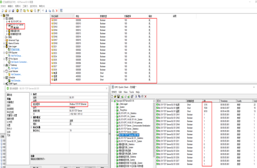Select Alarms & Events in the project tree
Viewport: 257px width, 168px height.
coord(14,43)
